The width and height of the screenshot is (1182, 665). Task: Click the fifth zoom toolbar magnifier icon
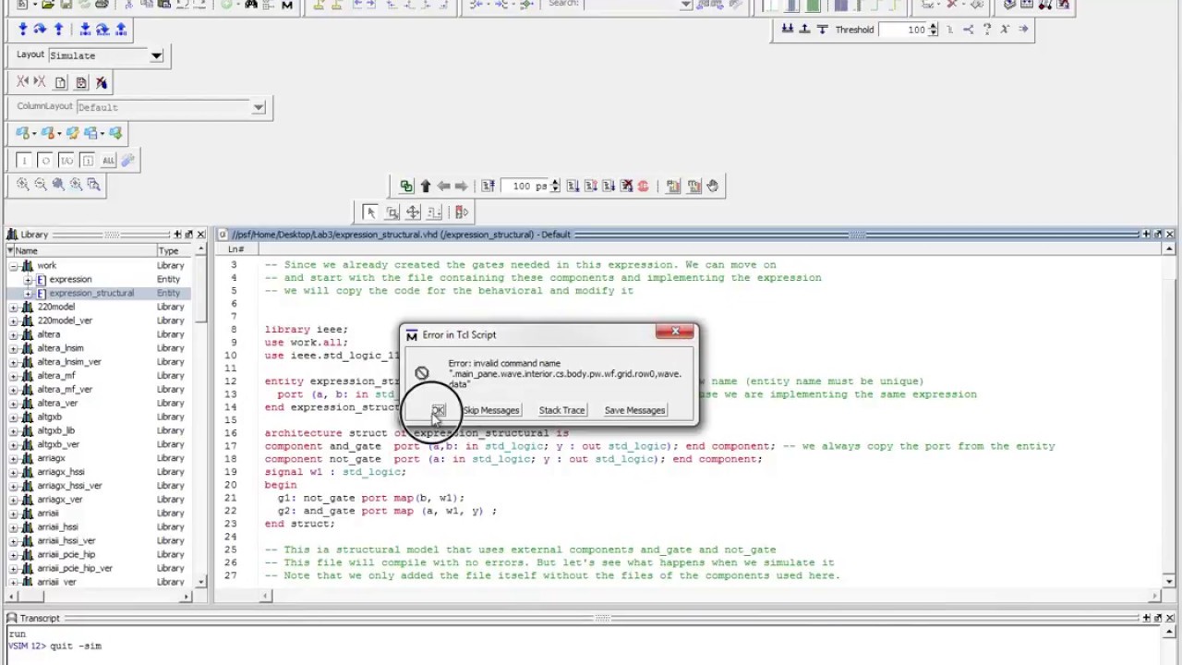93,184
